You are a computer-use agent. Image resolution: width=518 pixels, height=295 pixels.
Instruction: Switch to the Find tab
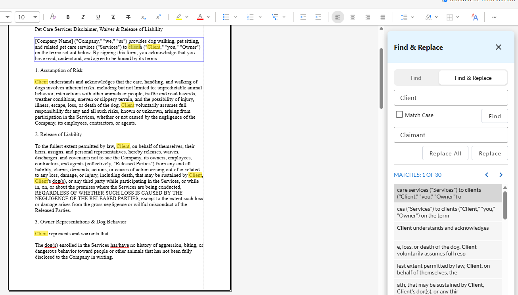[416, 78]
